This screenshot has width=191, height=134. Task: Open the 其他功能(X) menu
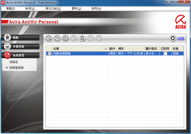[53, 9]
